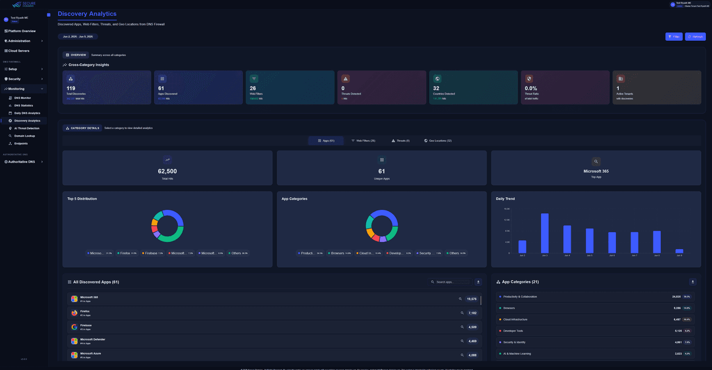This screenshot has width=712, height=370.
Task: Click the Countries Detected globe icon
Action: coord(437,79)
